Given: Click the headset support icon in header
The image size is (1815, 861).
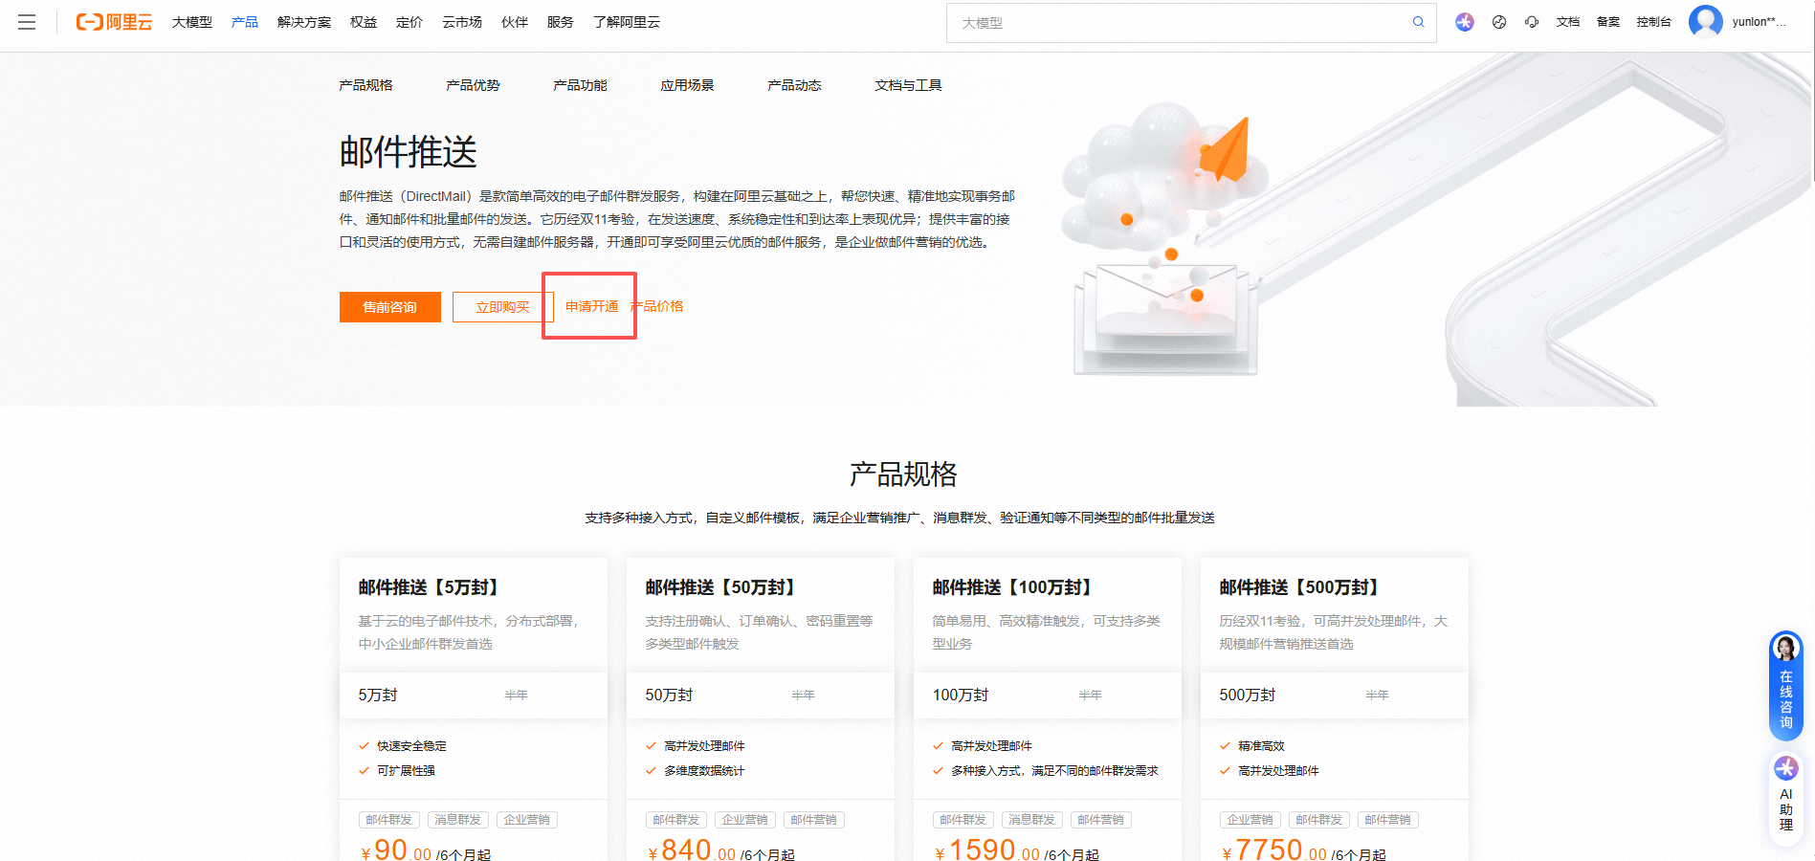Looking at the screenshot, I should 1532,22.
